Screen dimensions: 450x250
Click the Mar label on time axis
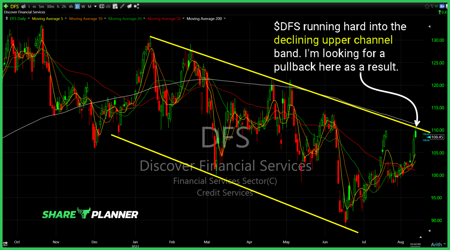[x=207, y=242]
